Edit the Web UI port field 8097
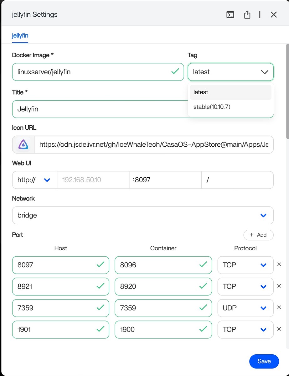 click(165, 180)
